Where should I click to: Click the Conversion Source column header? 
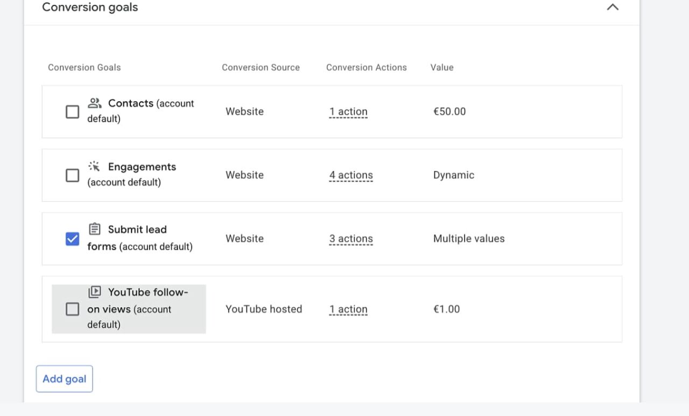pos(261,67)
